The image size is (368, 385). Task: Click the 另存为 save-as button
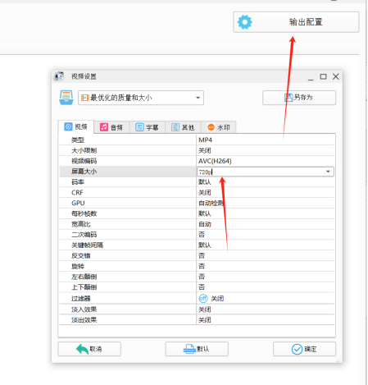299,98
